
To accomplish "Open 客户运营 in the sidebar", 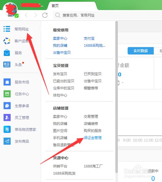I will click(22, 41).
